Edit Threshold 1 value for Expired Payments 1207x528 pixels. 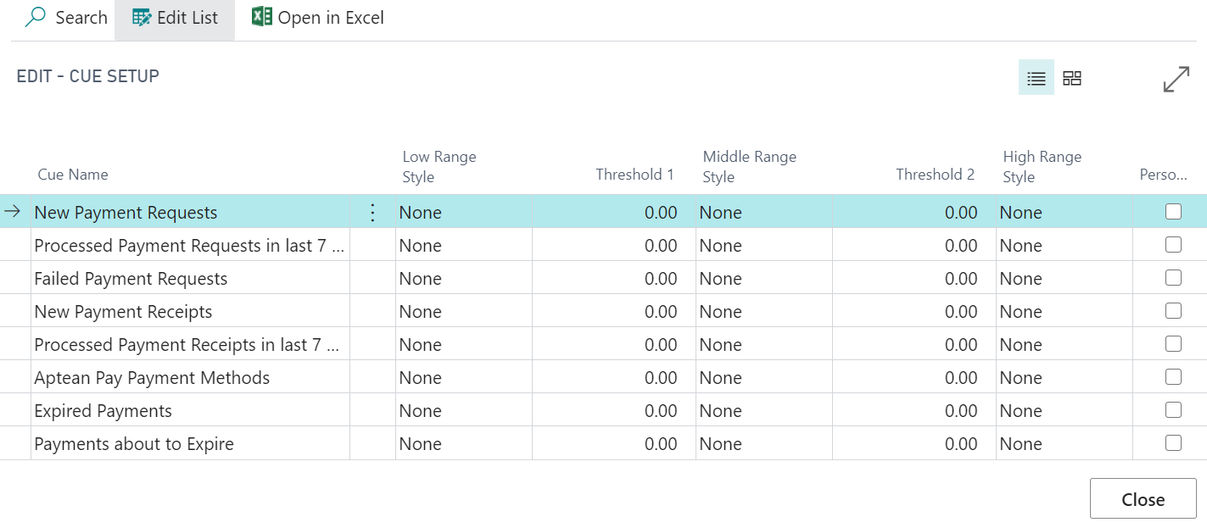[x=614, y=411]
